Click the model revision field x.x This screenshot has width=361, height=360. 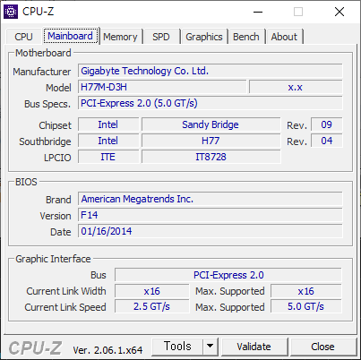click(296, 87)
